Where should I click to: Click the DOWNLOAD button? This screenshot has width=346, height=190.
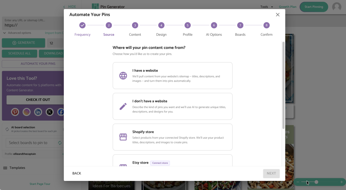pyautogui.click(x=52, y=53)
